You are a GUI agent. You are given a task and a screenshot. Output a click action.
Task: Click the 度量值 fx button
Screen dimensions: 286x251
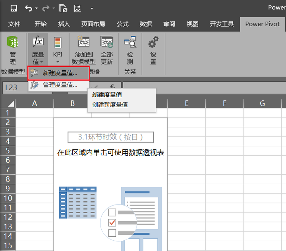(38, 49)
